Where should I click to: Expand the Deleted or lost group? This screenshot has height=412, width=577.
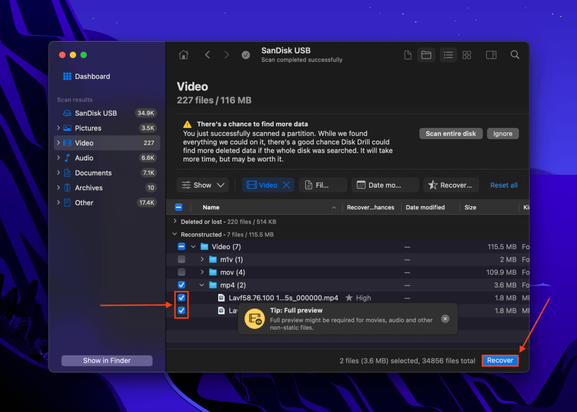pyautogui.click(x=175, y=222)
